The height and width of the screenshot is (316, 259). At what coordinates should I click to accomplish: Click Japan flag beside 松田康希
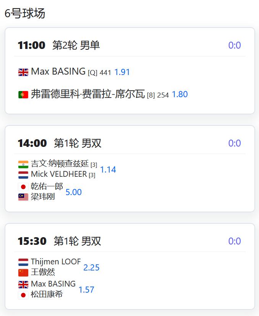(23, 295)
